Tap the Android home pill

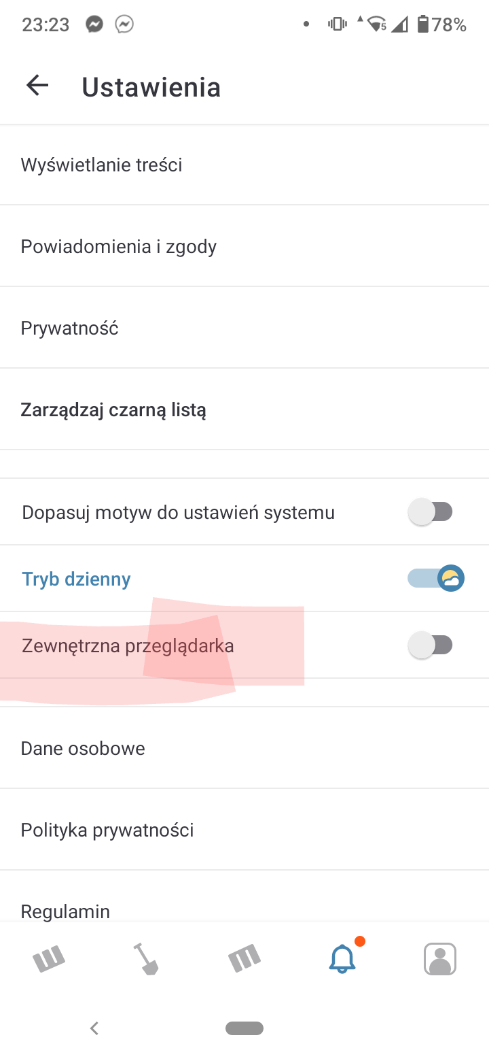point(244,1028)
